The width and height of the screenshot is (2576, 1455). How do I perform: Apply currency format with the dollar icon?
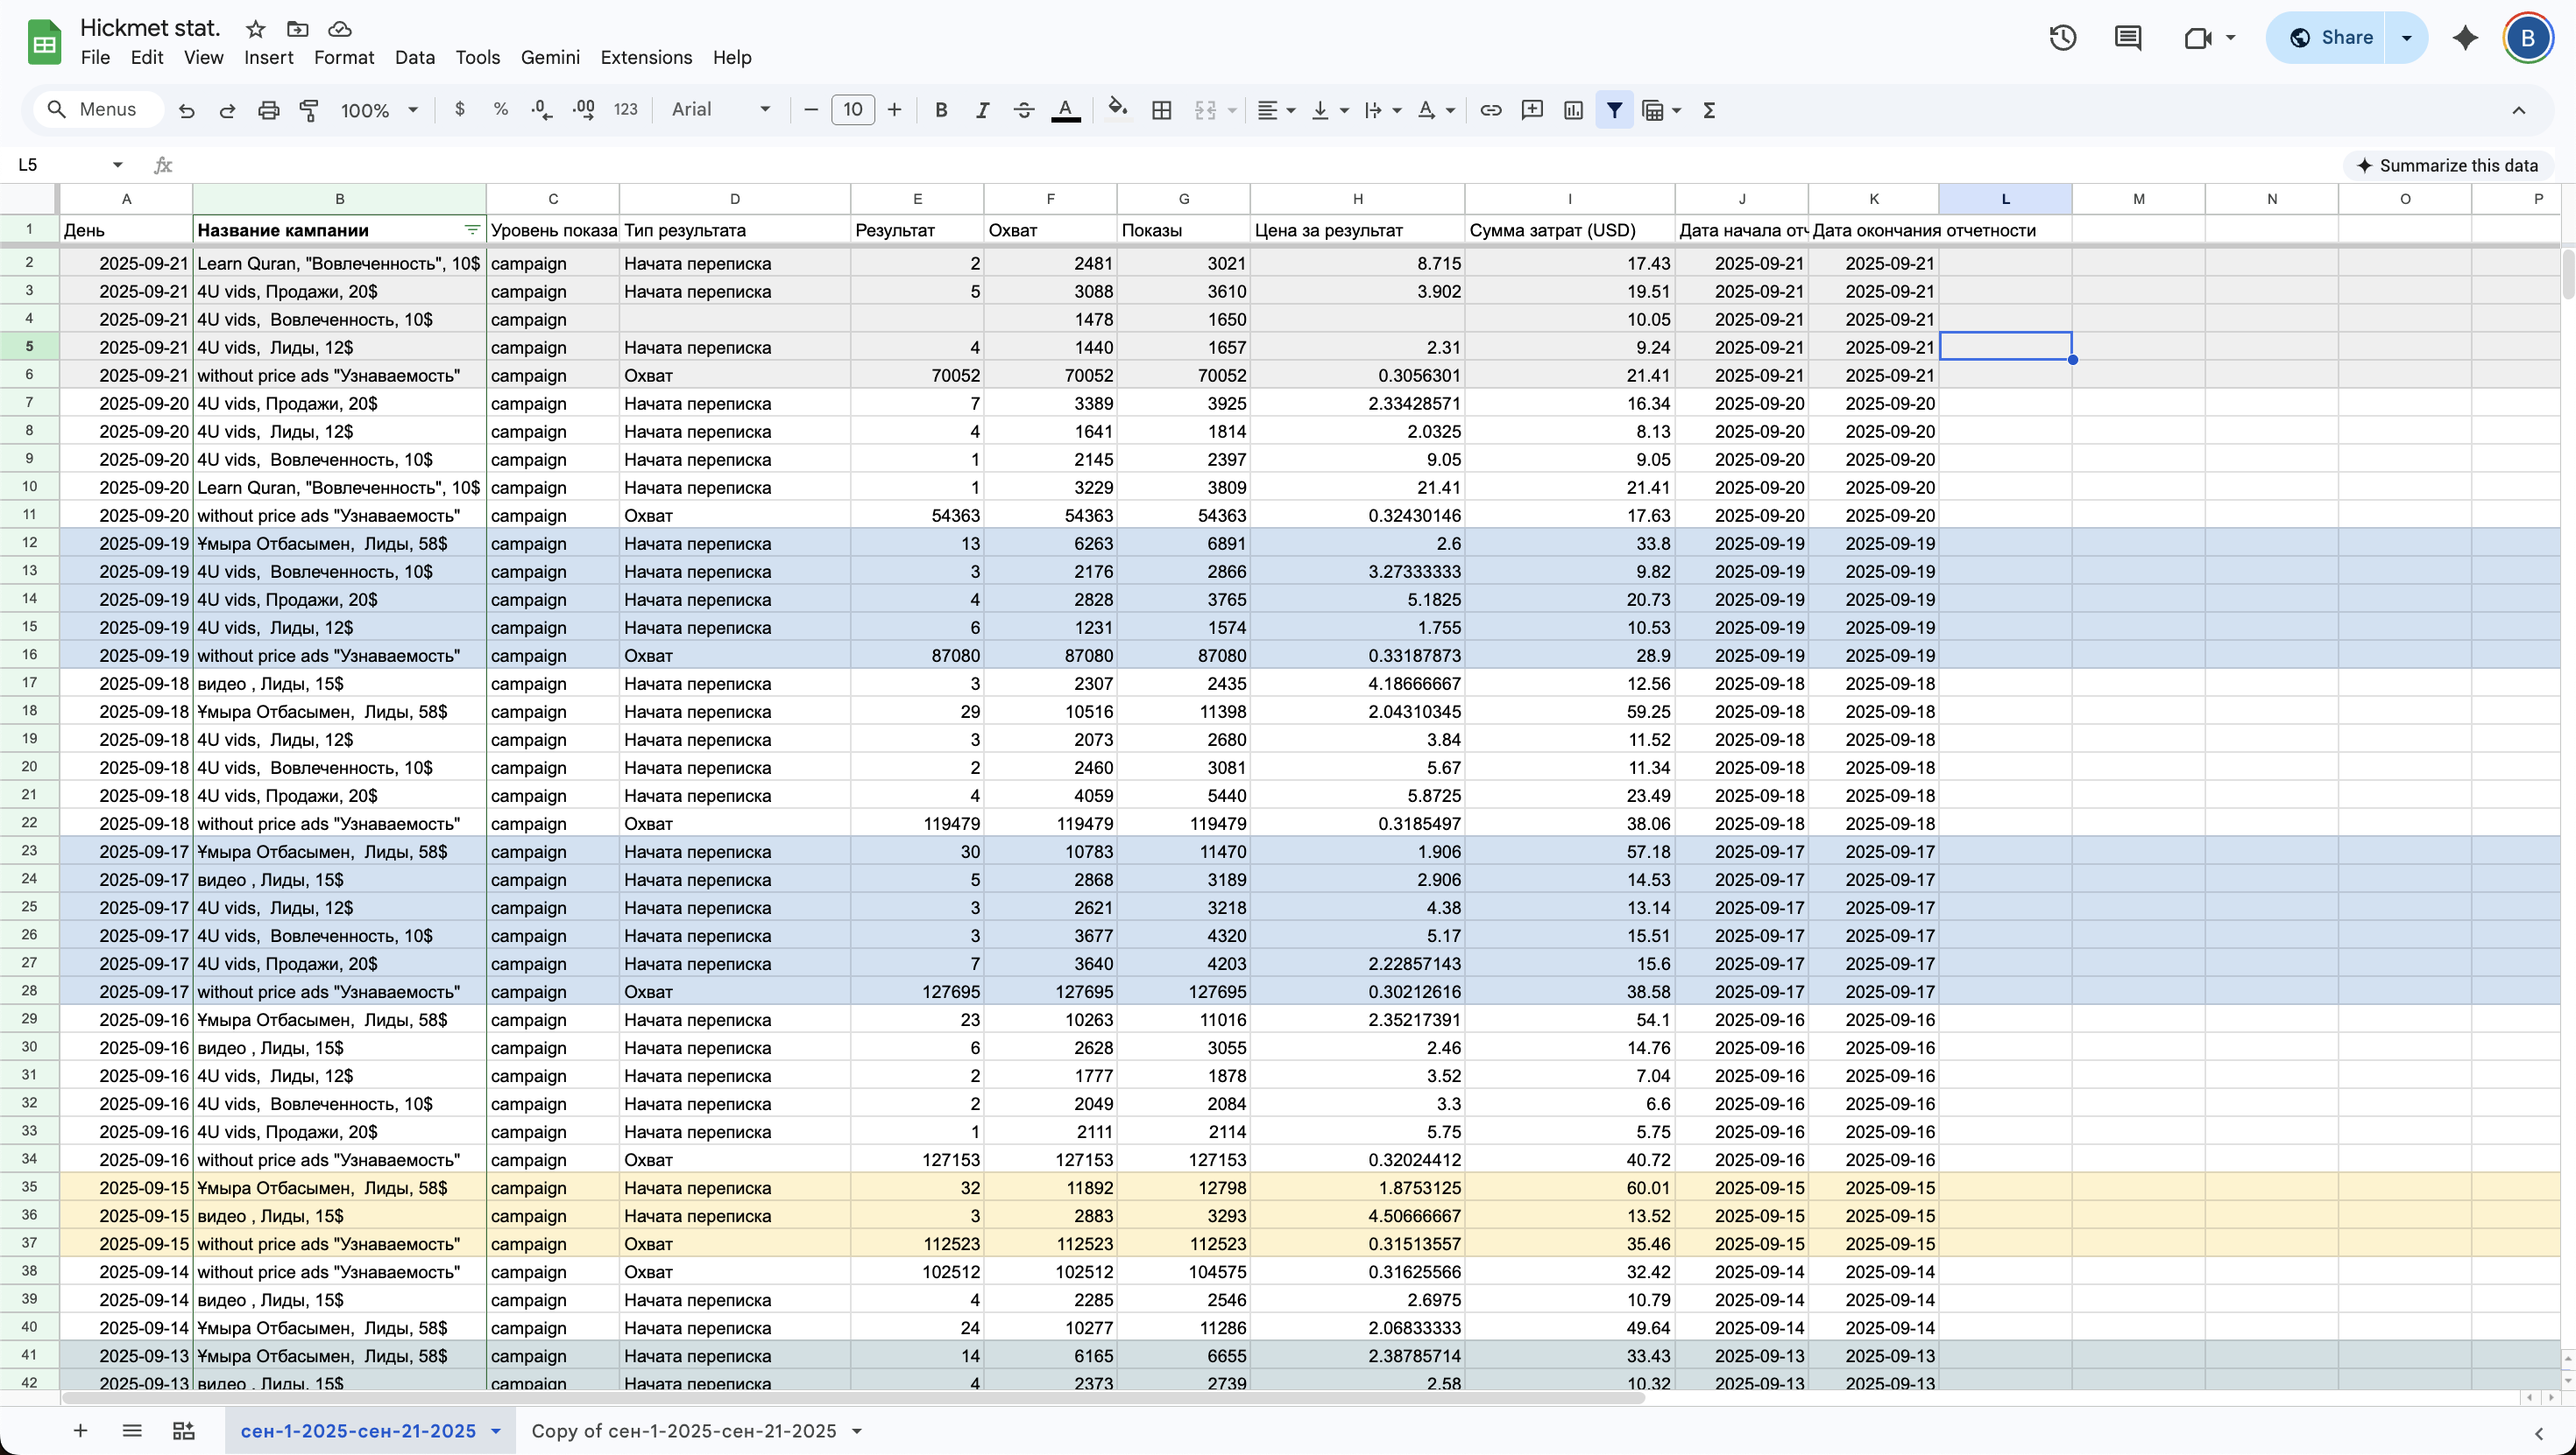point(460,110)
